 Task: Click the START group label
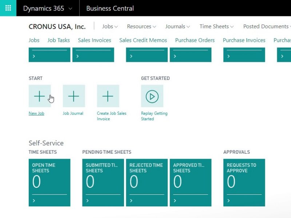click(x=36, y=78)
